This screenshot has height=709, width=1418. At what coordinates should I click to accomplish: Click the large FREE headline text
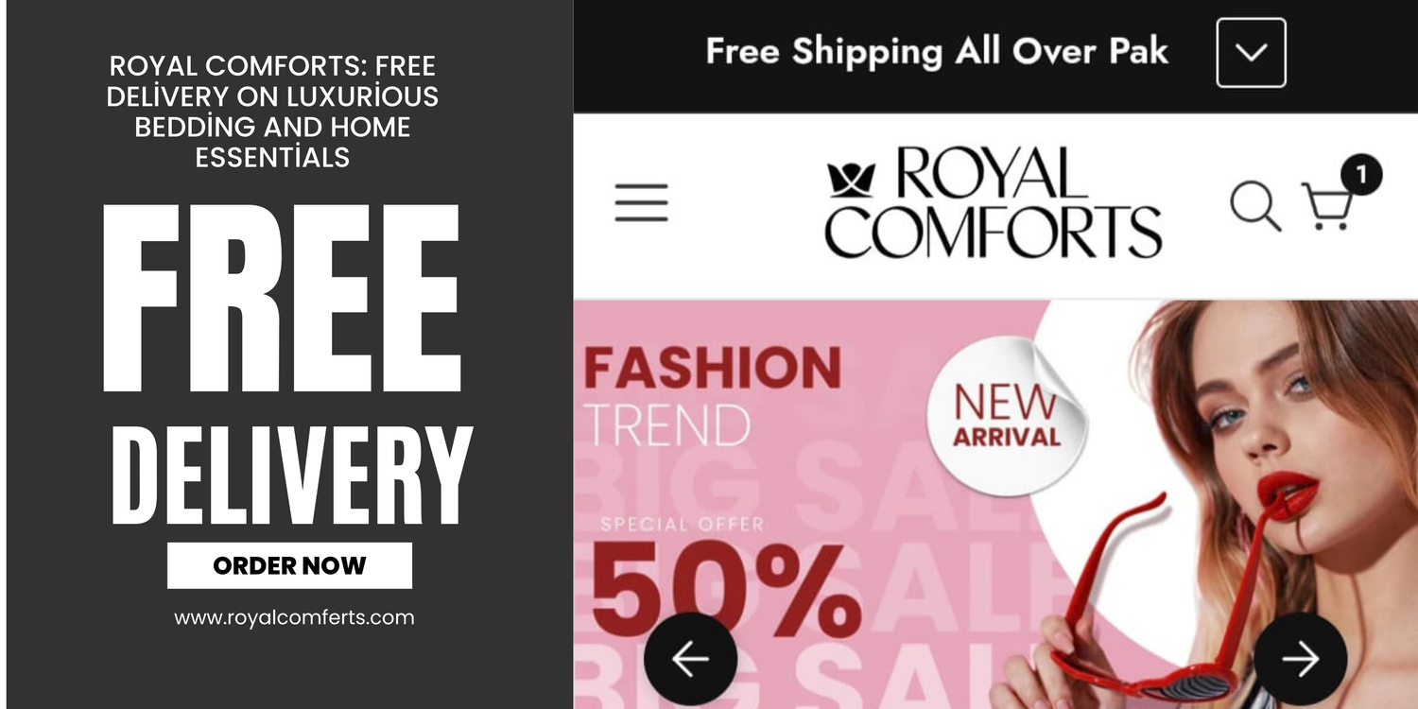(282, 298)
